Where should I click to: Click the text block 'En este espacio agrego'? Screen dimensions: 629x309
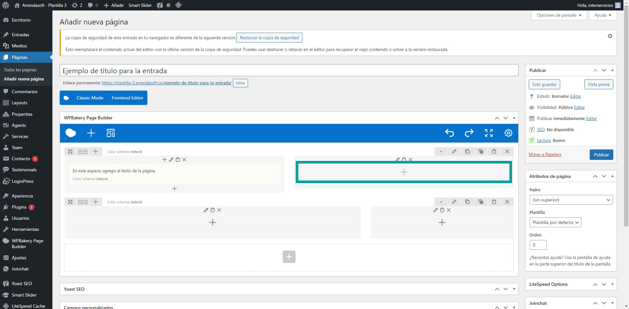click(x=174, y=174)
